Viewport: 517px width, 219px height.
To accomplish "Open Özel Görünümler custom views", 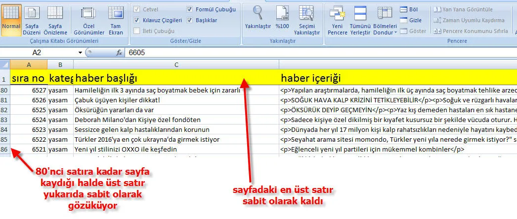I will 88,20.
